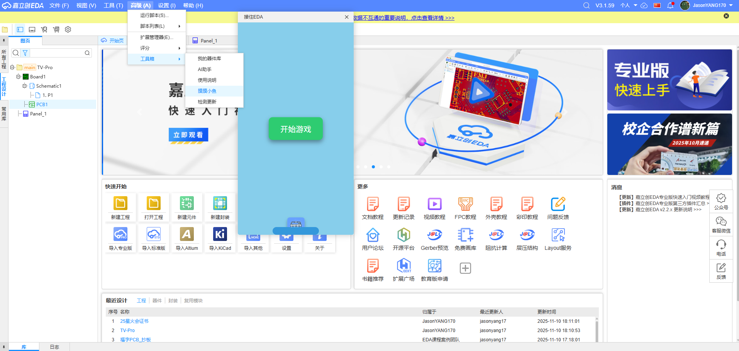This screenshot has width=739, height=351.
Task: Open the PCB order cart toolbar icon
Action: tap(56, 29)
